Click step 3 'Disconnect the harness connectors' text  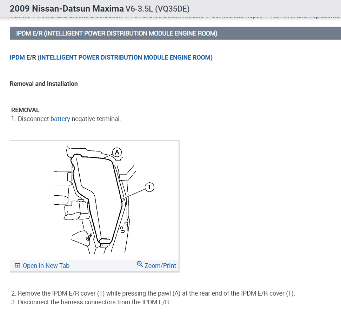pyautogui.click(x=91, y=302)
